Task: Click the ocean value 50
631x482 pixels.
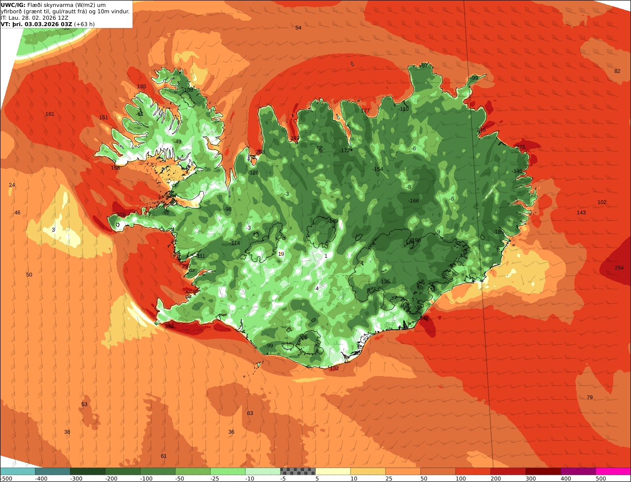Action: click(29, 275)
